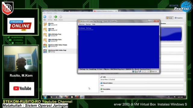The image size is (193, 108).
Task: Click the USB status icon in VM status bar
Action: [138, 71]
